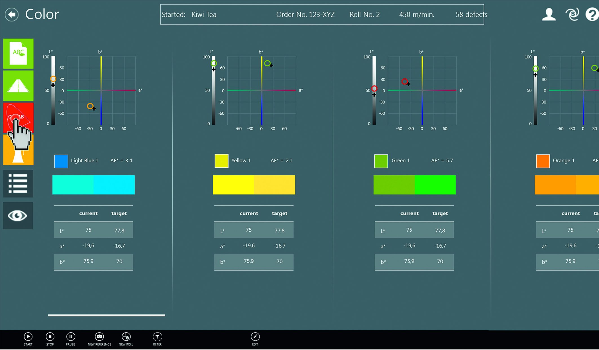Stop the inspection run

pyautogui.click(x=50, y=336)
